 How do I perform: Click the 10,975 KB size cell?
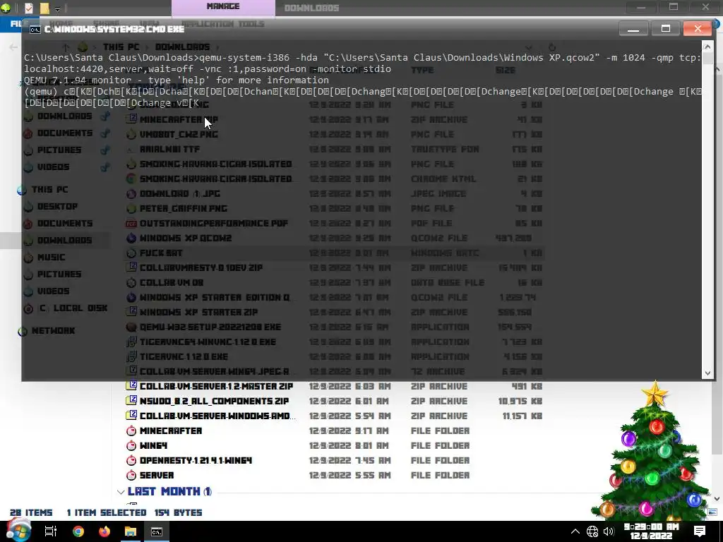pyautogui.click(x=520, y=401)
